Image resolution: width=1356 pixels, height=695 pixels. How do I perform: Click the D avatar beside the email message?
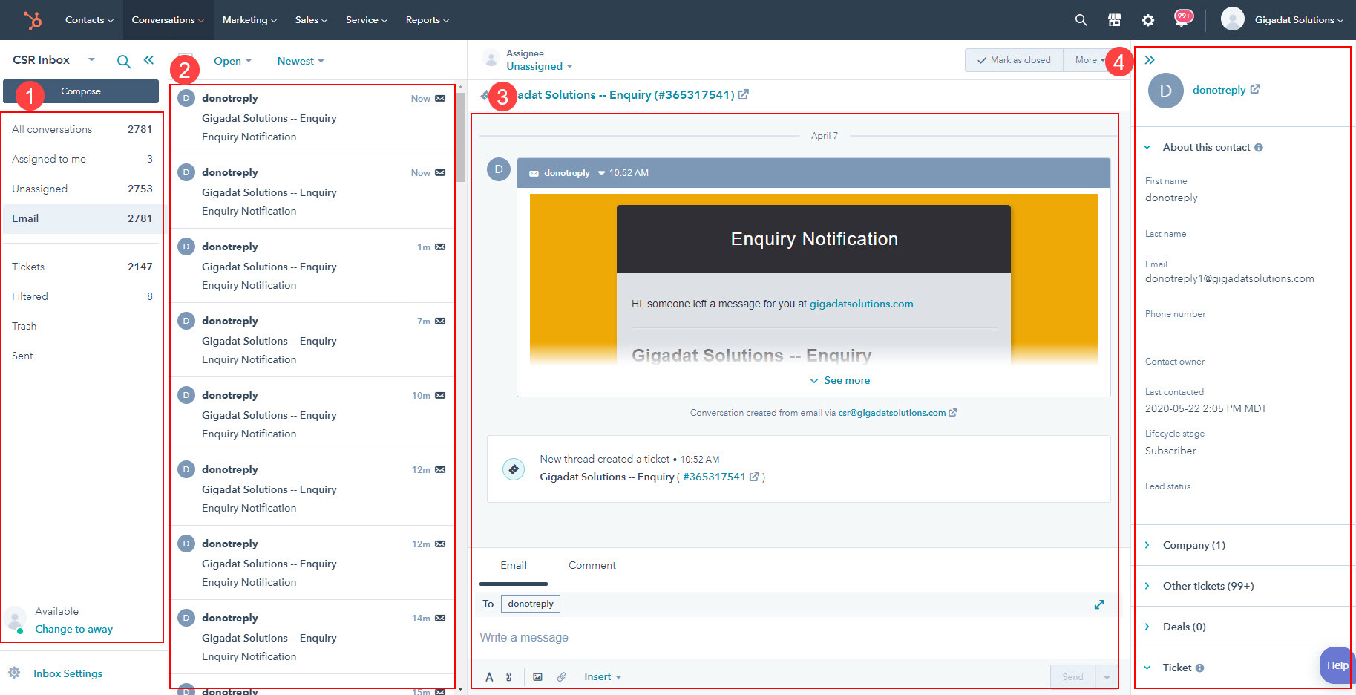499,169
